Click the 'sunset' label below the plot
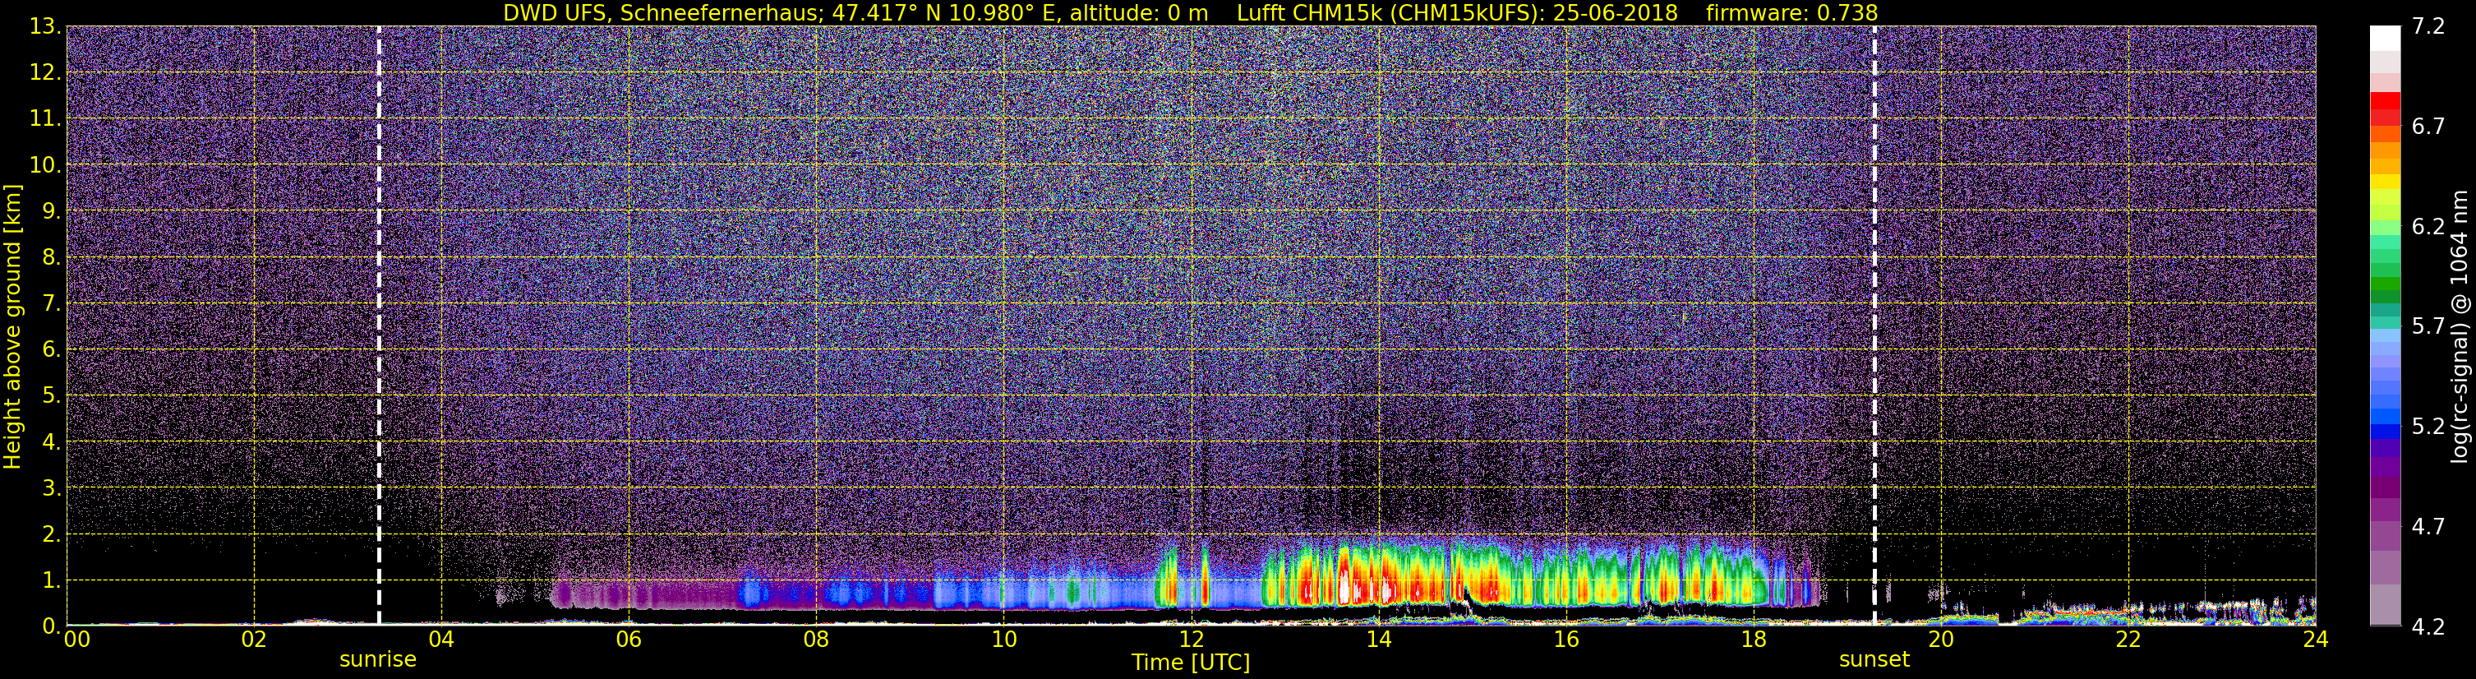2476x679 pixels. click(1874, 660)
